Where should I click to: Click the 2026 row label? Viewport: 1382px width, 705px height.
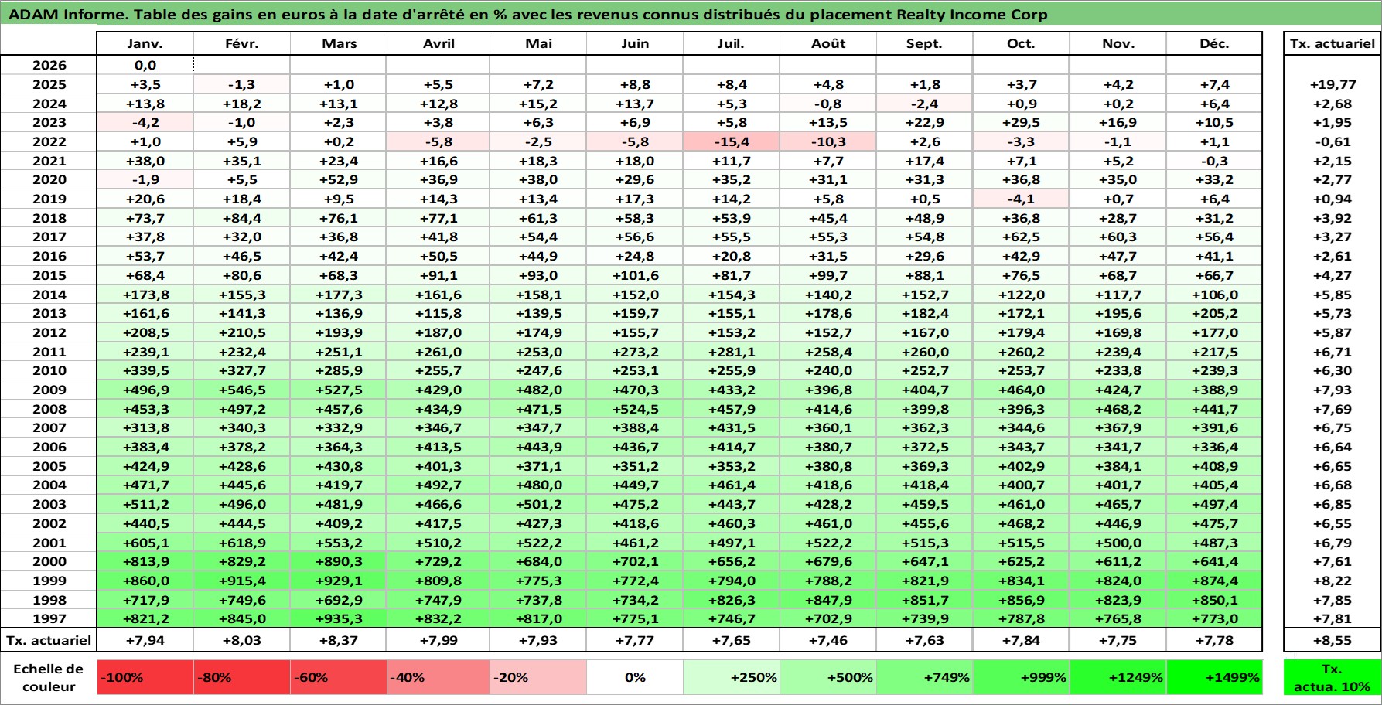coord(49,65)
